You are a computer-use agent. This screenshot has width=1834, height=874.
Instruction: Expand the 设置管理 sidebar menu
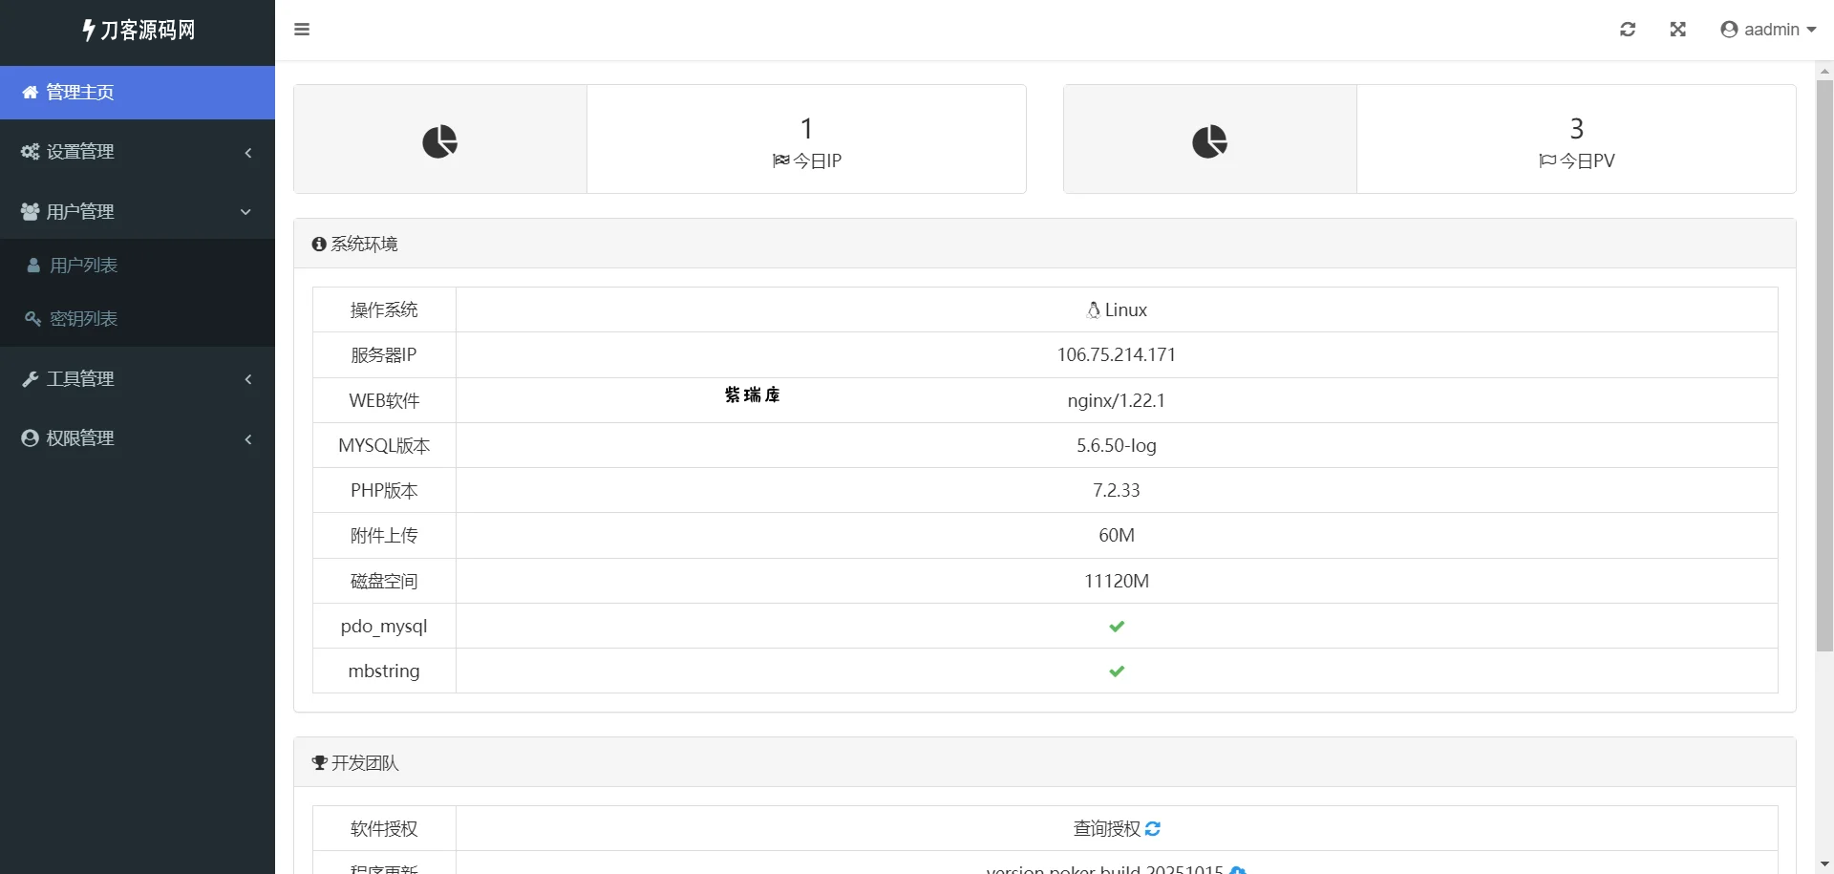138,152
